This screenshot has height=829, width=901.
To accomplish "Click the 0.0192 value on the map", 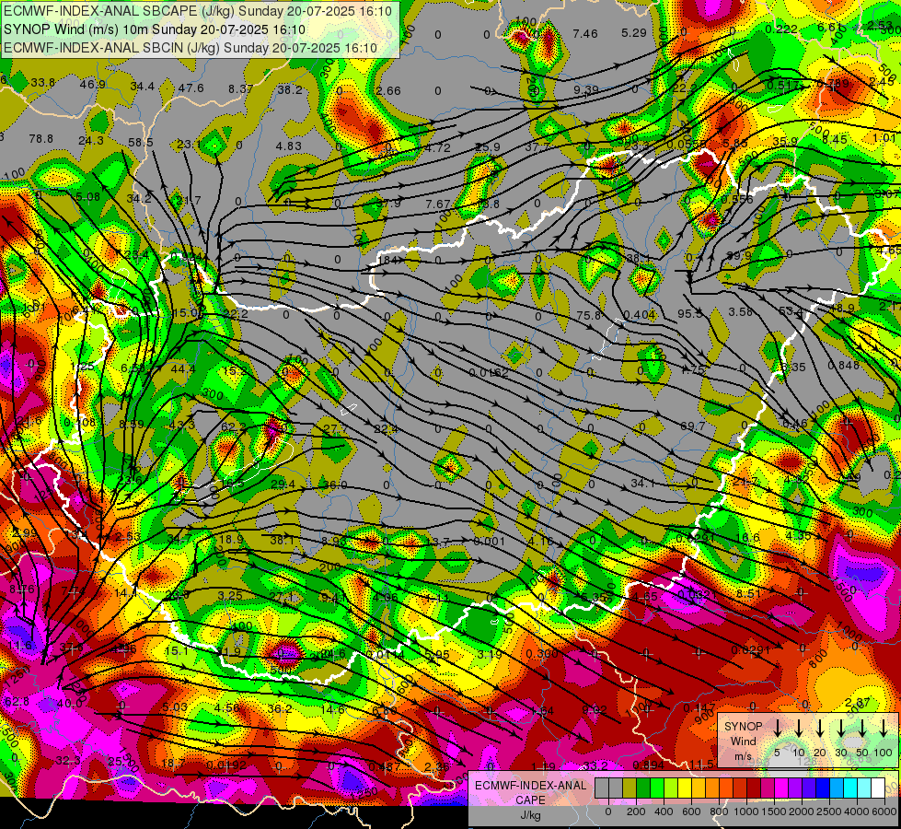I will tap(227, 765).
